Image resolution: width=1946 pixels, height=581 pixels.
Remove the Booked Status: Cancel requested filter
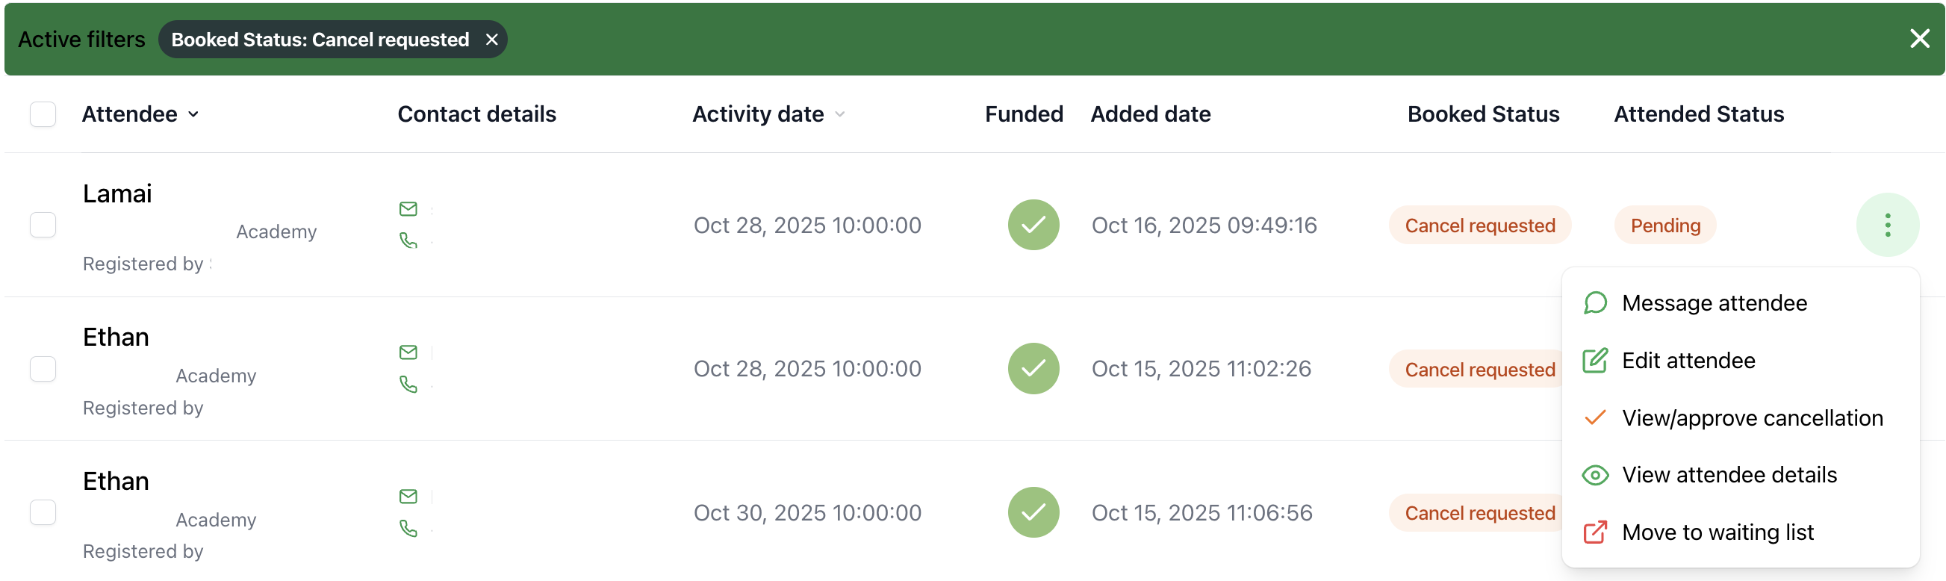point(493,40)
